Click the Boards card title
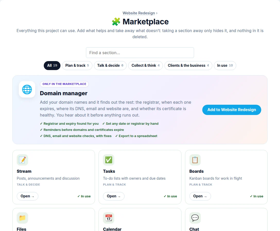 pos(196,171)
